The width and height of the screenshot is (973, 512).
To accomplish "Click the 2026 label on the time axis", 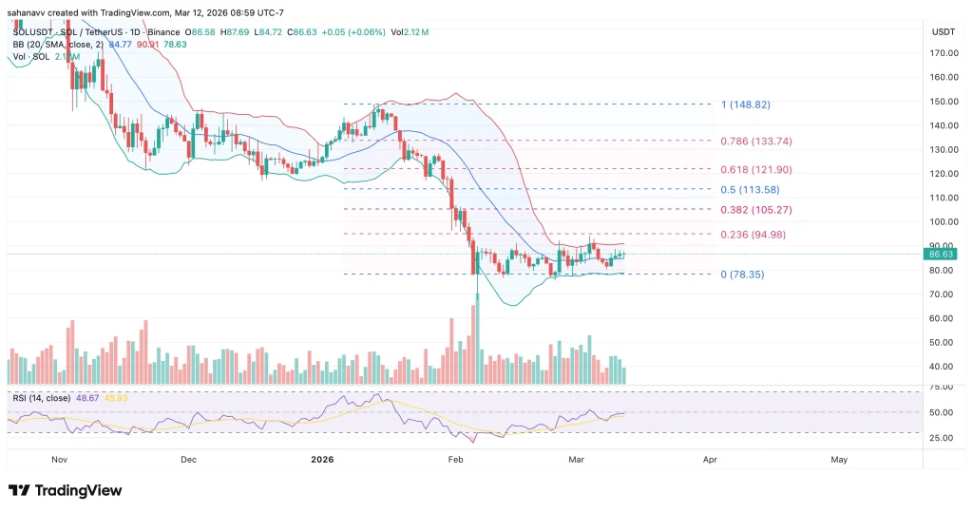I will pyautogui.click(x=324, y=458).
